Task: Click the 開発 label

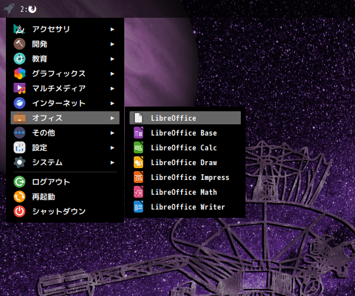Action: coord(40,44)
